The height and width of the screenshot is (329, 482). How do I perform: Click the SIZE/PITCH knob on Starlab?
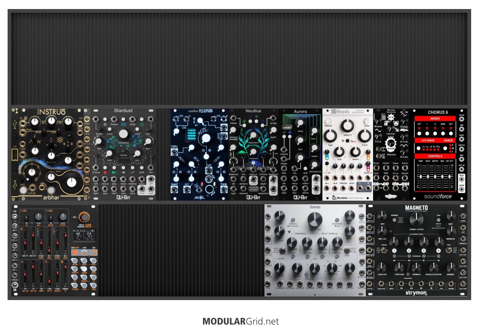(315, 219)
